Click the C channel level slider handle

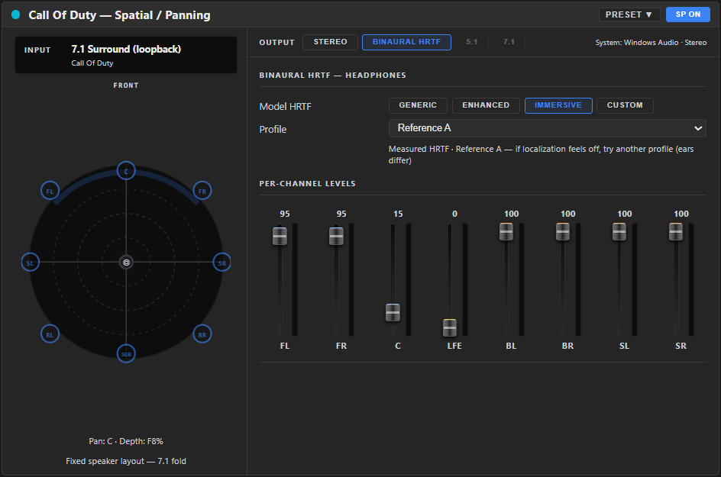coord(393,312)
